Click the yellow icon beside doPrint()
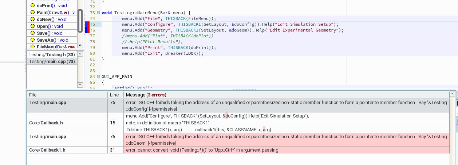 [32, 6]
